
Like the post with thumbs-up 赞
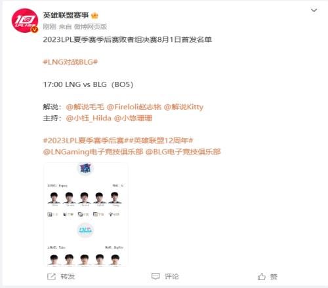click(x=261, y=277)
